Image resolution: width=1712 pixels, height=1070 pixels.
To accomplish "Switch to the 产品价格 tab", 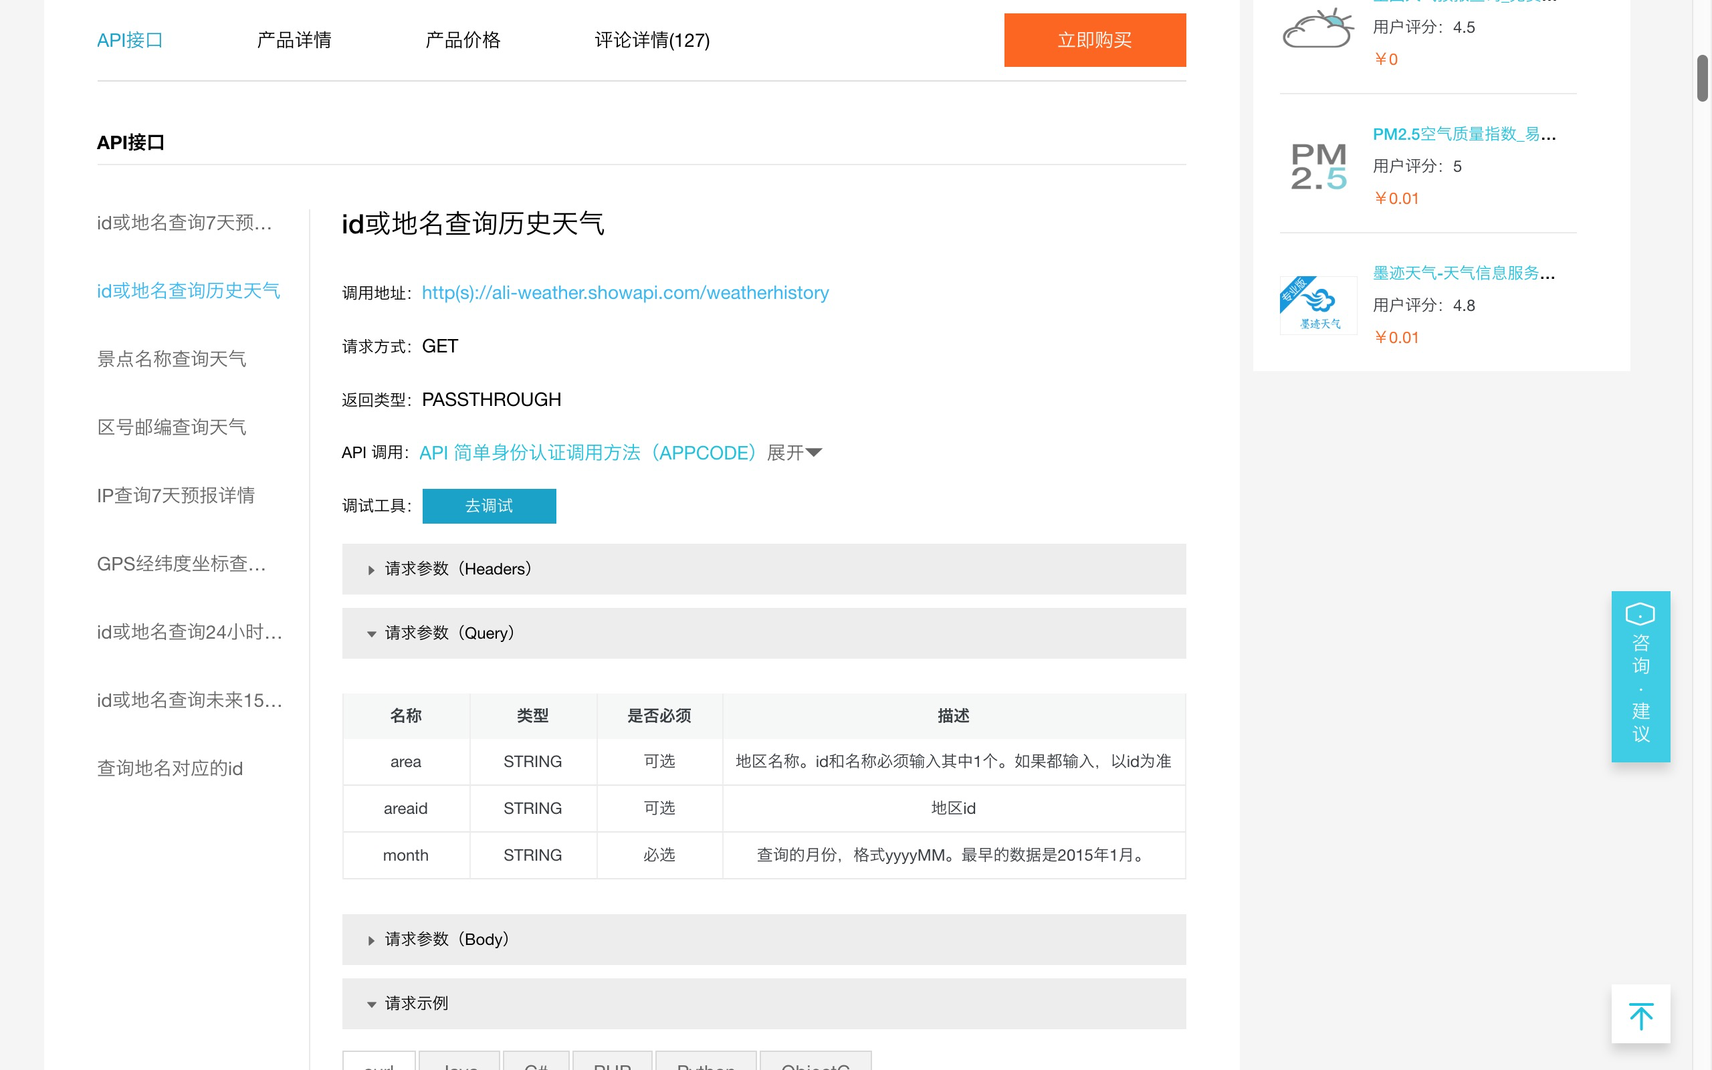I will pos(463,40).
